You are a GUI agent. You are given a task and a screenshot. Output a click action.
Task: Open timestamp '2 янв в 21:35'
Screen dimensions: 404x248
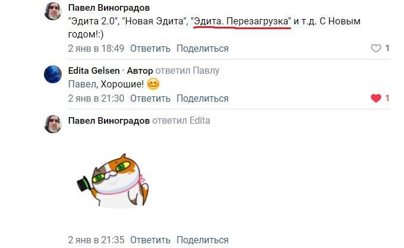click(x=96, y=240)
